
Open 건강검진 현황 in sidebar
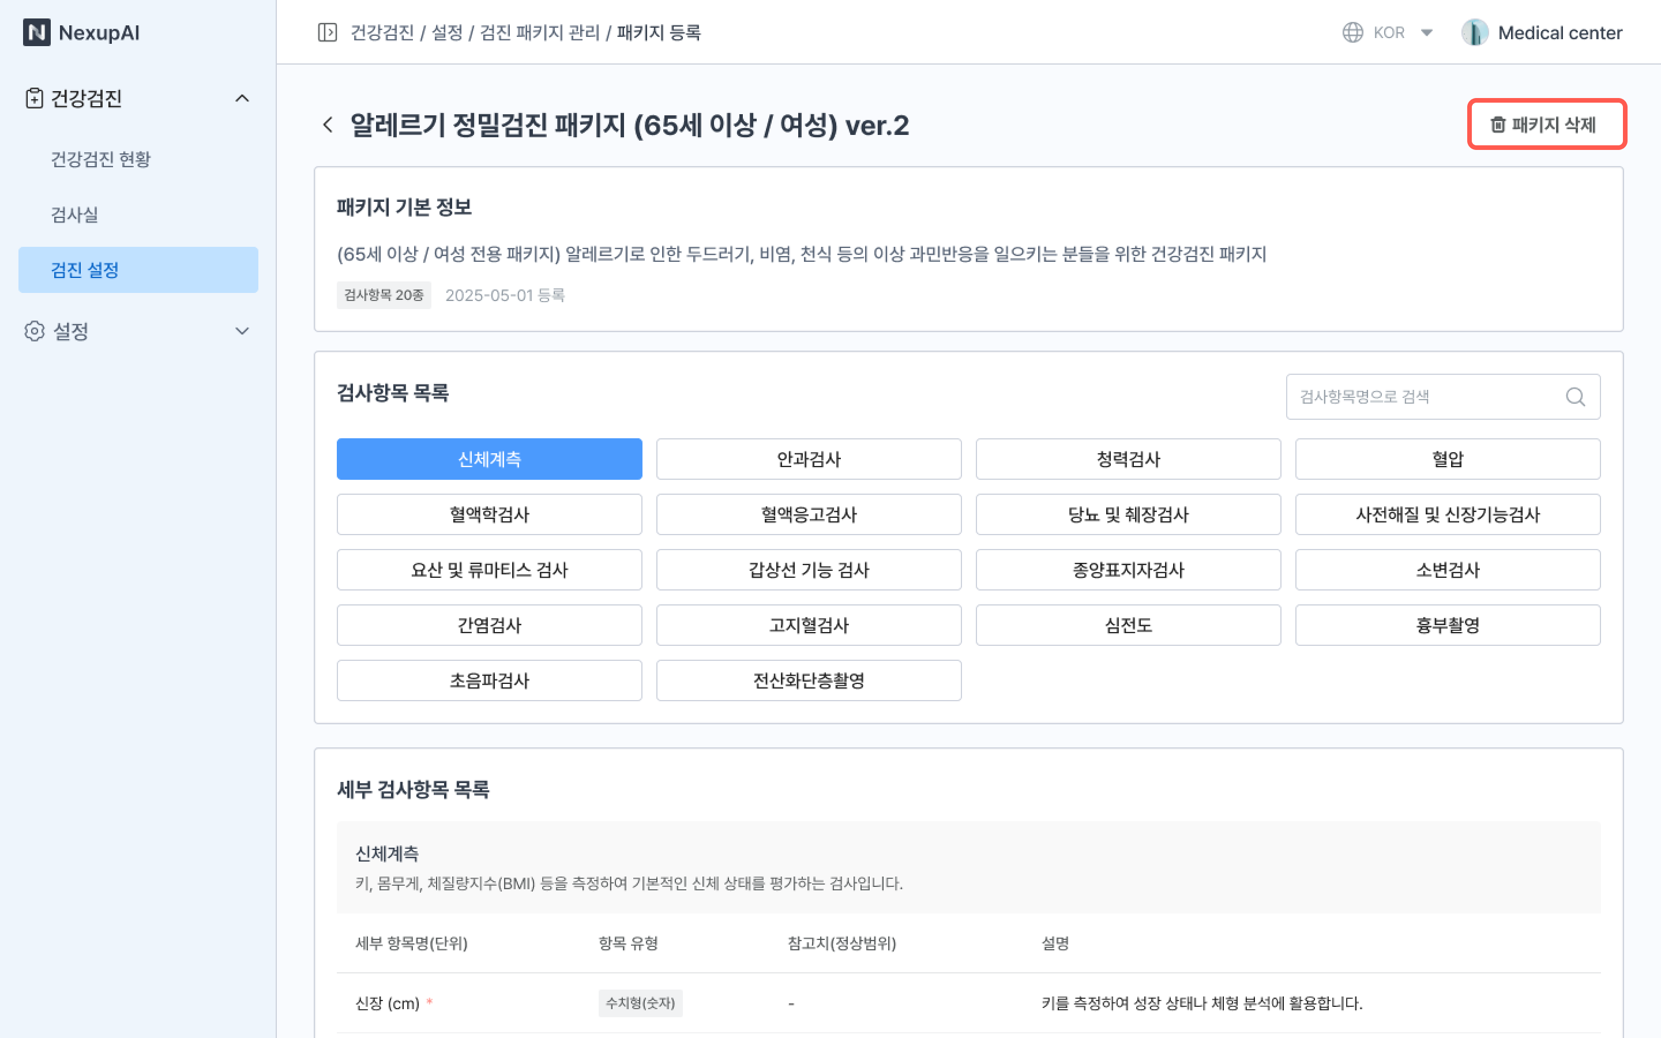[101, 159]
